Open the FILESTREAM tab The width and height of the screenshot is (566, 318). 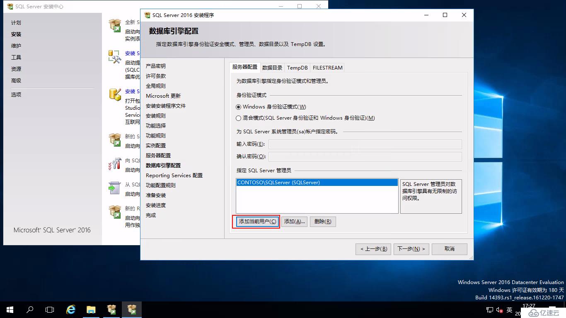pos(328,67)
